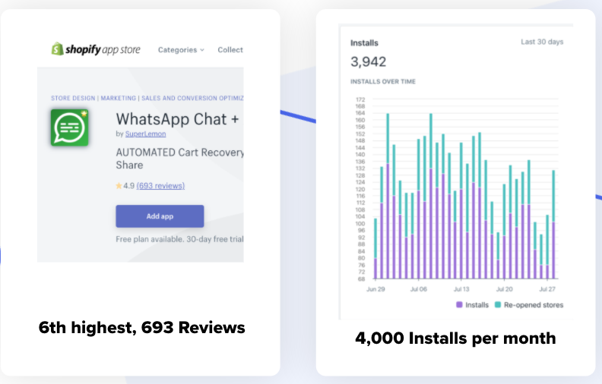The image size is (602, 384).
Task: Click the STORE DESIGN category link
Action: [73, 98]
